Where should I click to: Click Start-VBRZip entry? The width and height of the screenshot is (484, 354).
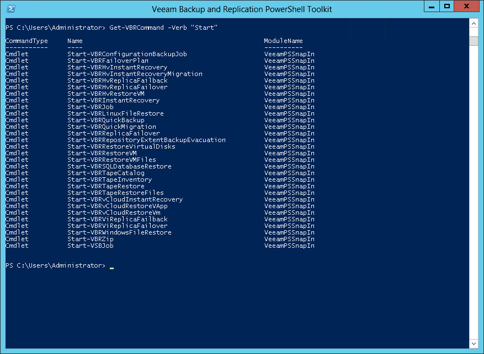click(91, 239)
